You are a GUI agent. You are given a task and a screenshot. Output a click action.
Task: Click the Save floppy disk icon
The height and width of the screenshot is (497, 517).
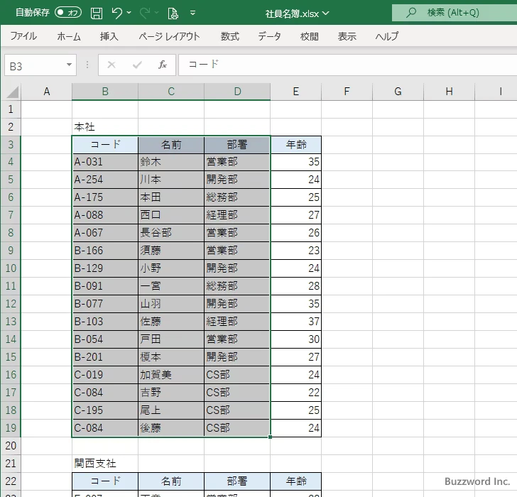click(x=97, y=13)
